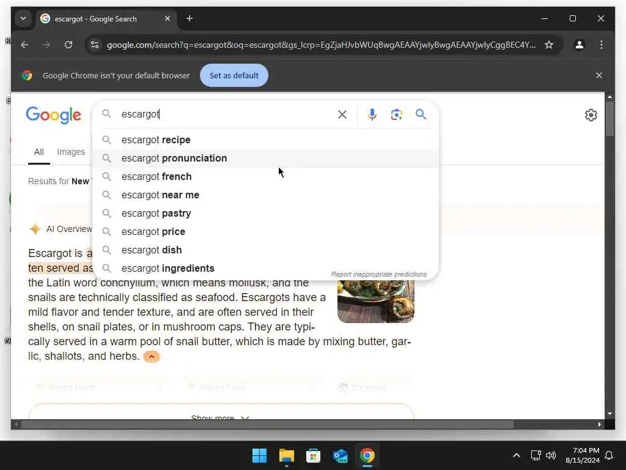Choose suggestion escargot price
Viewport: 626px width, 470px height.
pyautogui.click(x=265, y=232)
